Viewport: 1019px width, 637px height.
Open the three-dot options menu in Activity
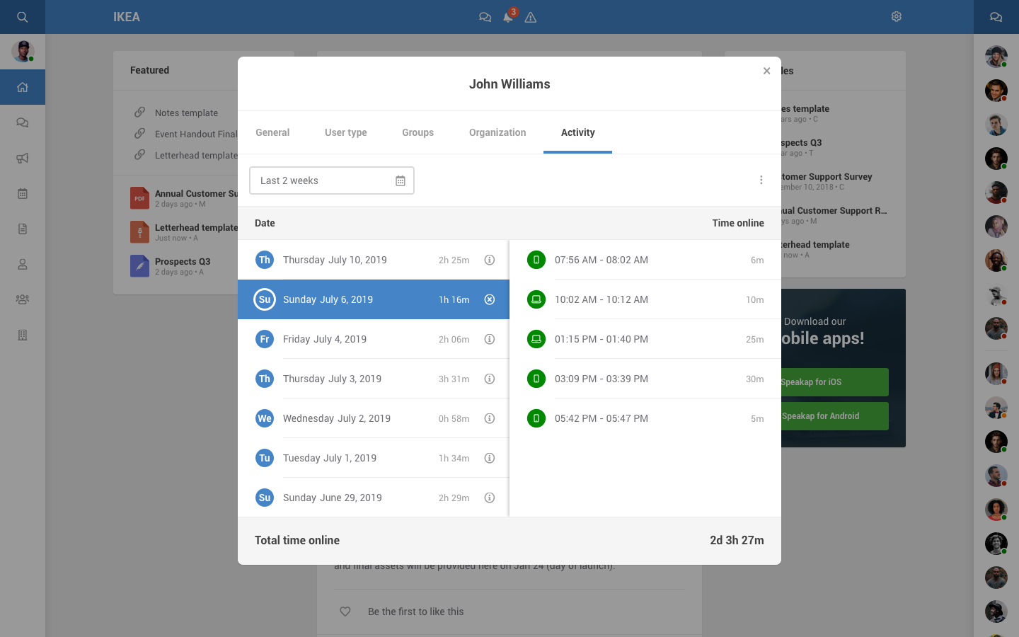click(761, 180)
